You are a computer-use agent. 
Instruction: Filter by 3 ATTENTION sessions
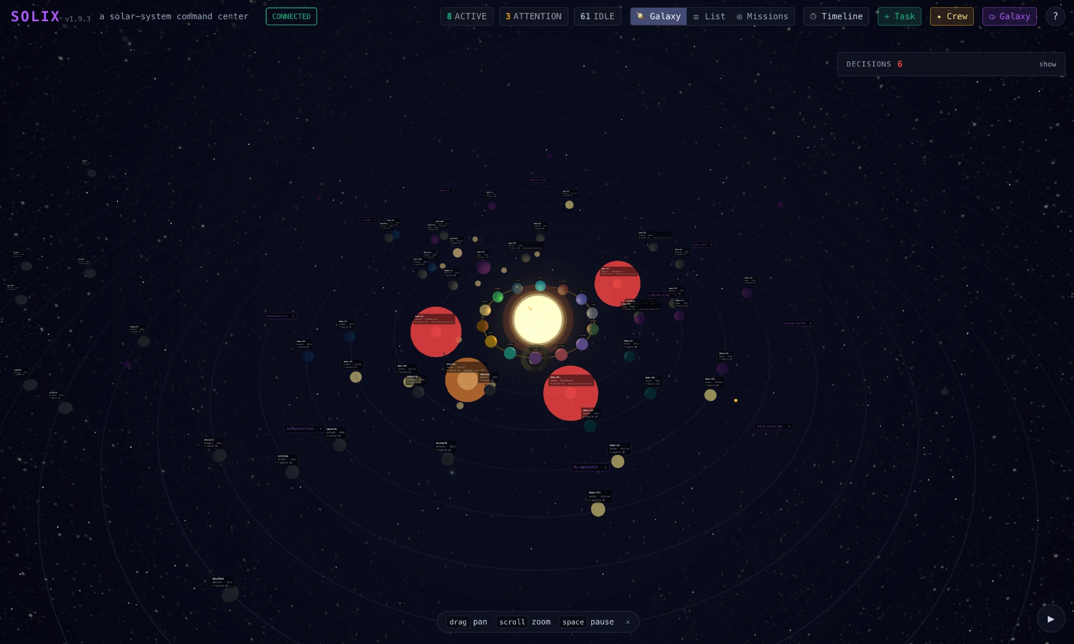[x=533, y=17]
